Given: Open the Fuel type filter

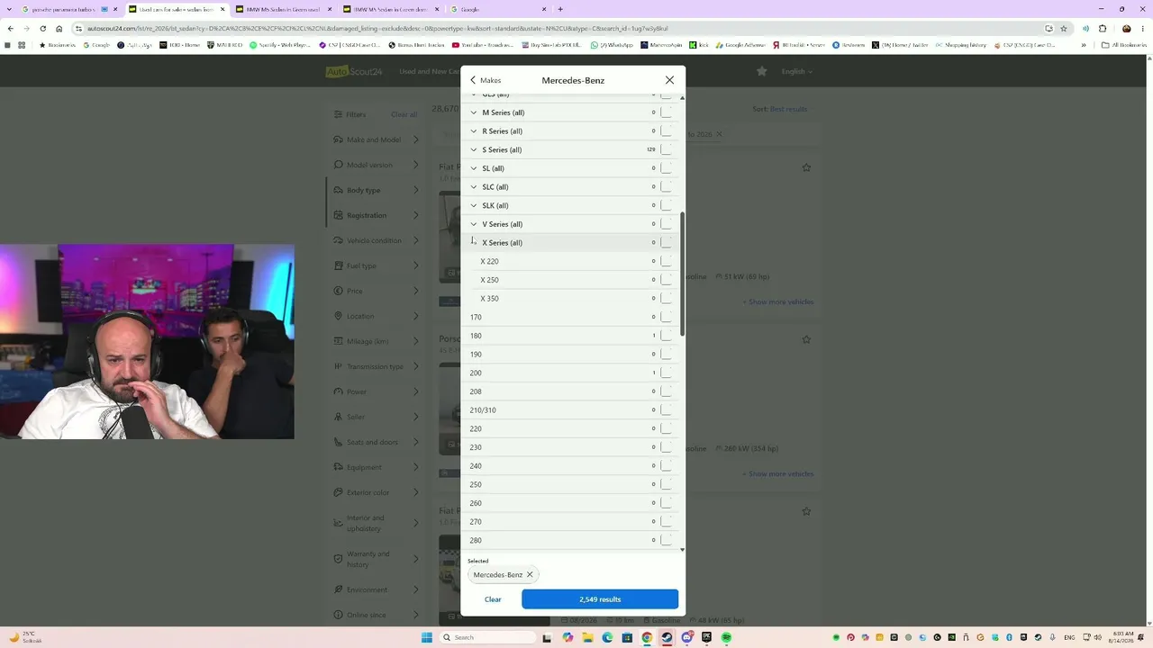Looking at the screenshot, I should [377, 265].
